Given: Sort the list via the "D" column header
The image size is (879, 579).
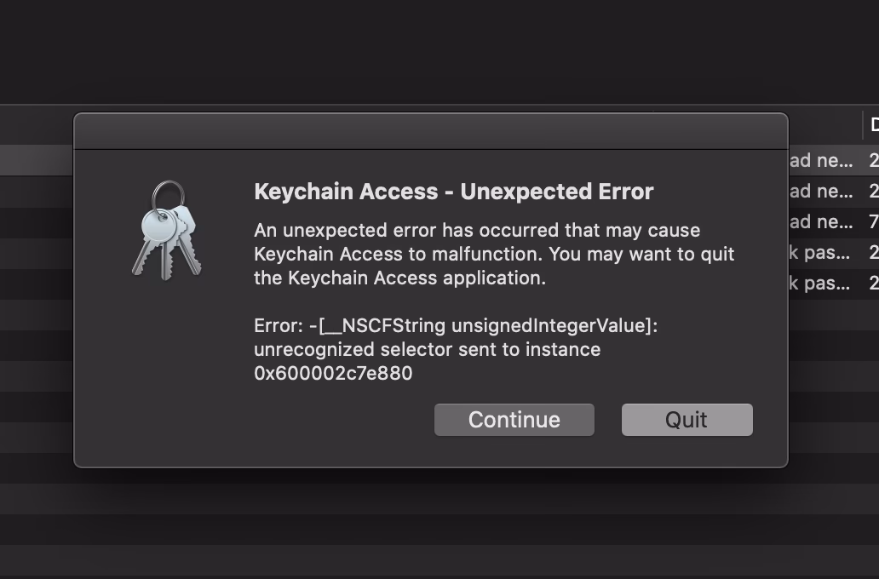Looking at the screenshot, I should coord(873,126).
